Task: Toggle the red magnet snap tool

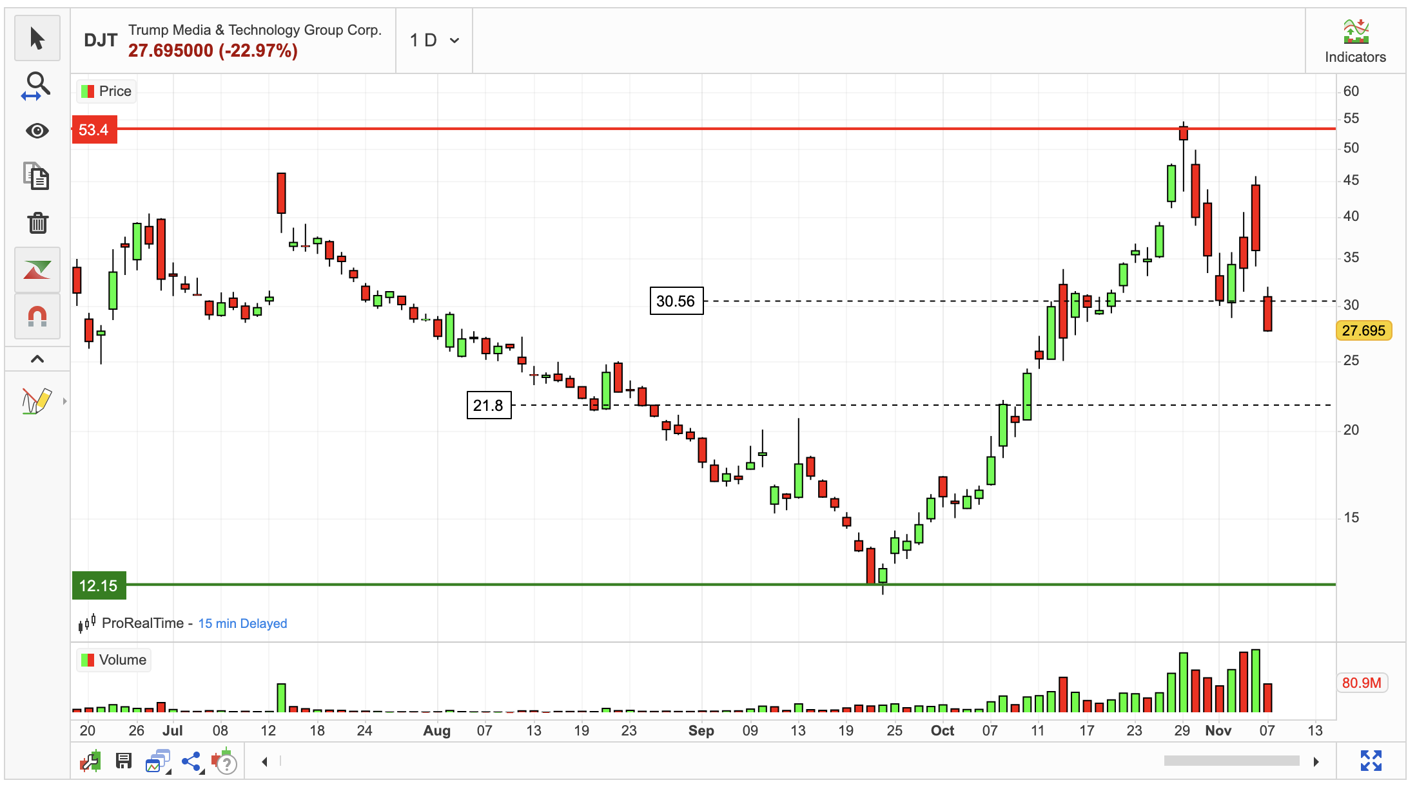Action: point(37,316)
